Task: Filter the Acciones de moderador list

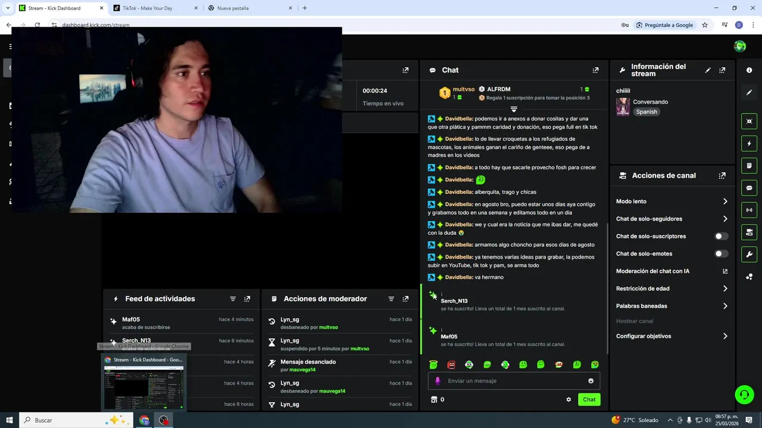Action: 391,299
